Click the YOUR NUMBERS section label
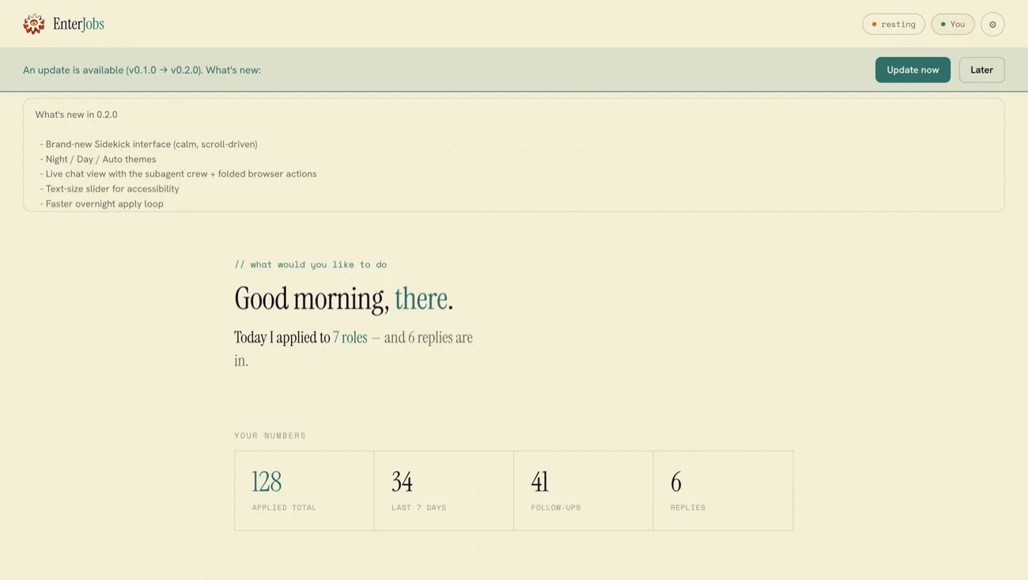 (270, 436)
